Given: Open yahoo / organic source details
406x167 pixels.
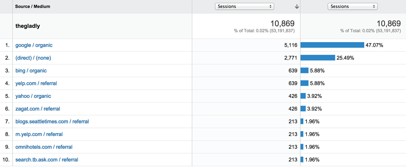Looking at the screenshot, I should click(33, 96).
